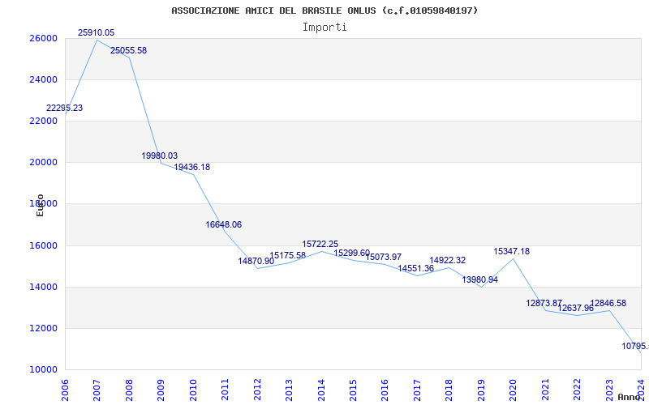
Task: Select x-axis year 2023
Action: pos(609,390)
